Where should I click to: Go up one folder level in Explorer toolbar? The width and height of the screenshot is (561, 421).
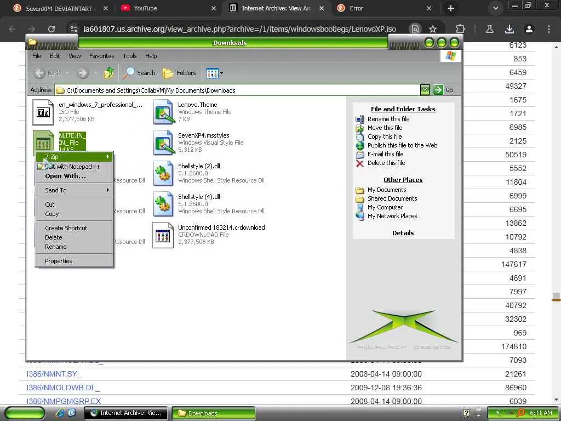coord(108,73)
